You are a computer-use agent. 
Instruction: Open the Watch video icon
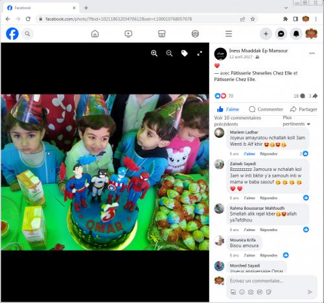(x=128, y=34)
